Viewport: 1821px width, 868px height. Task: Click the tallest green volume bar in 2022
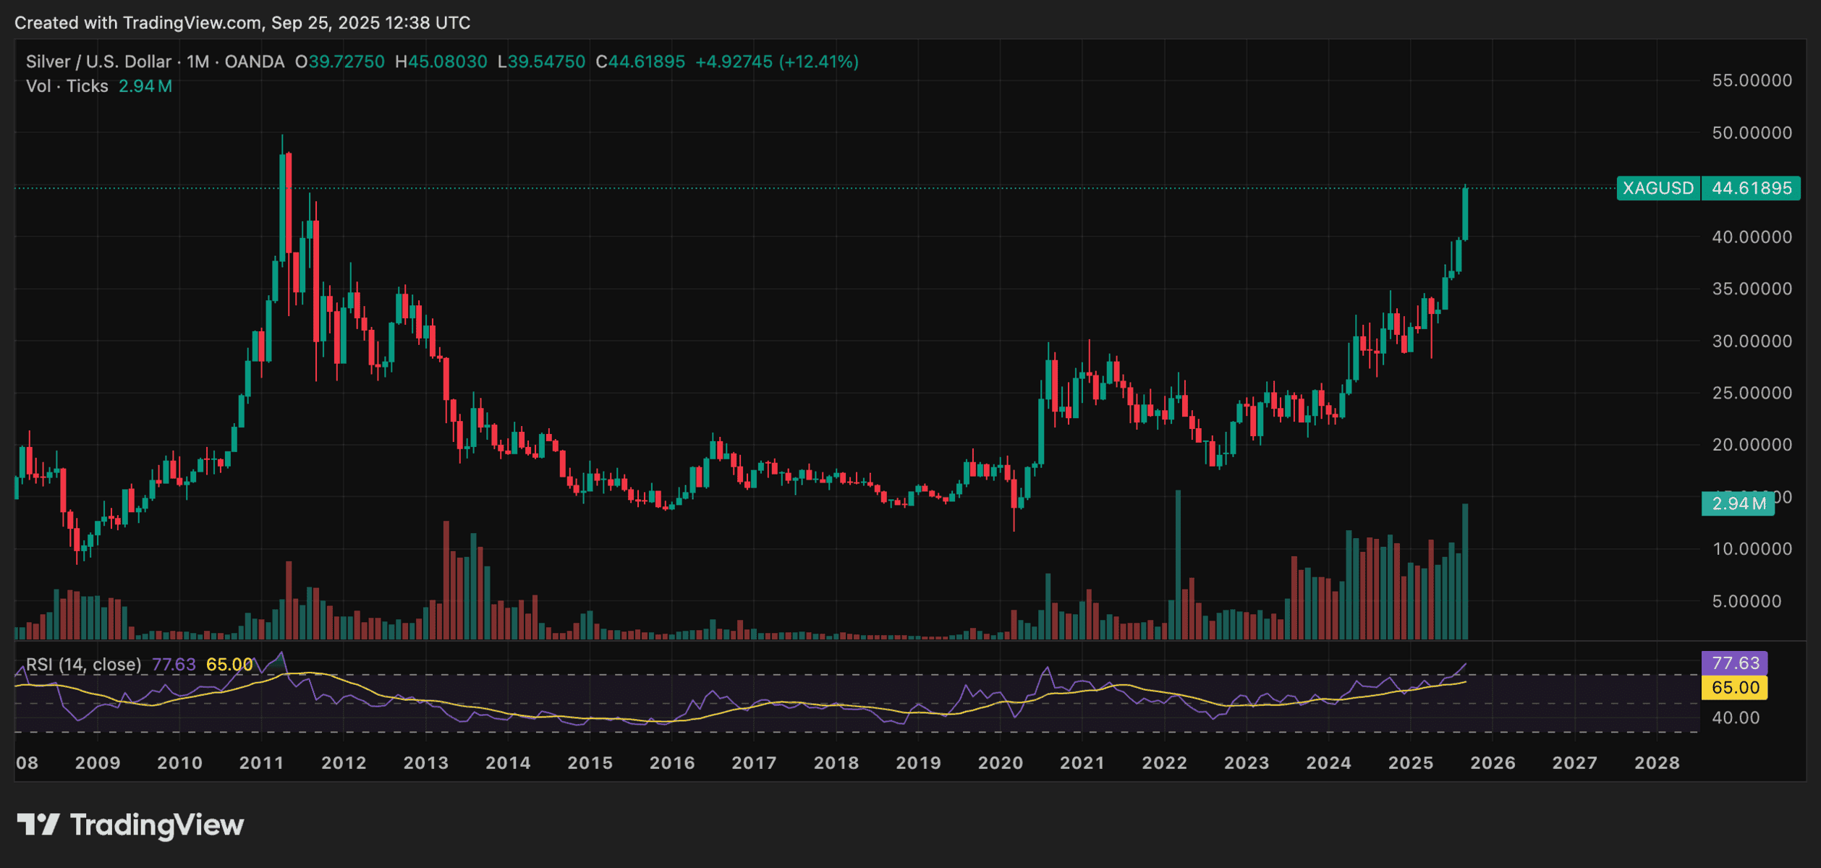[x=1178, y=564]
